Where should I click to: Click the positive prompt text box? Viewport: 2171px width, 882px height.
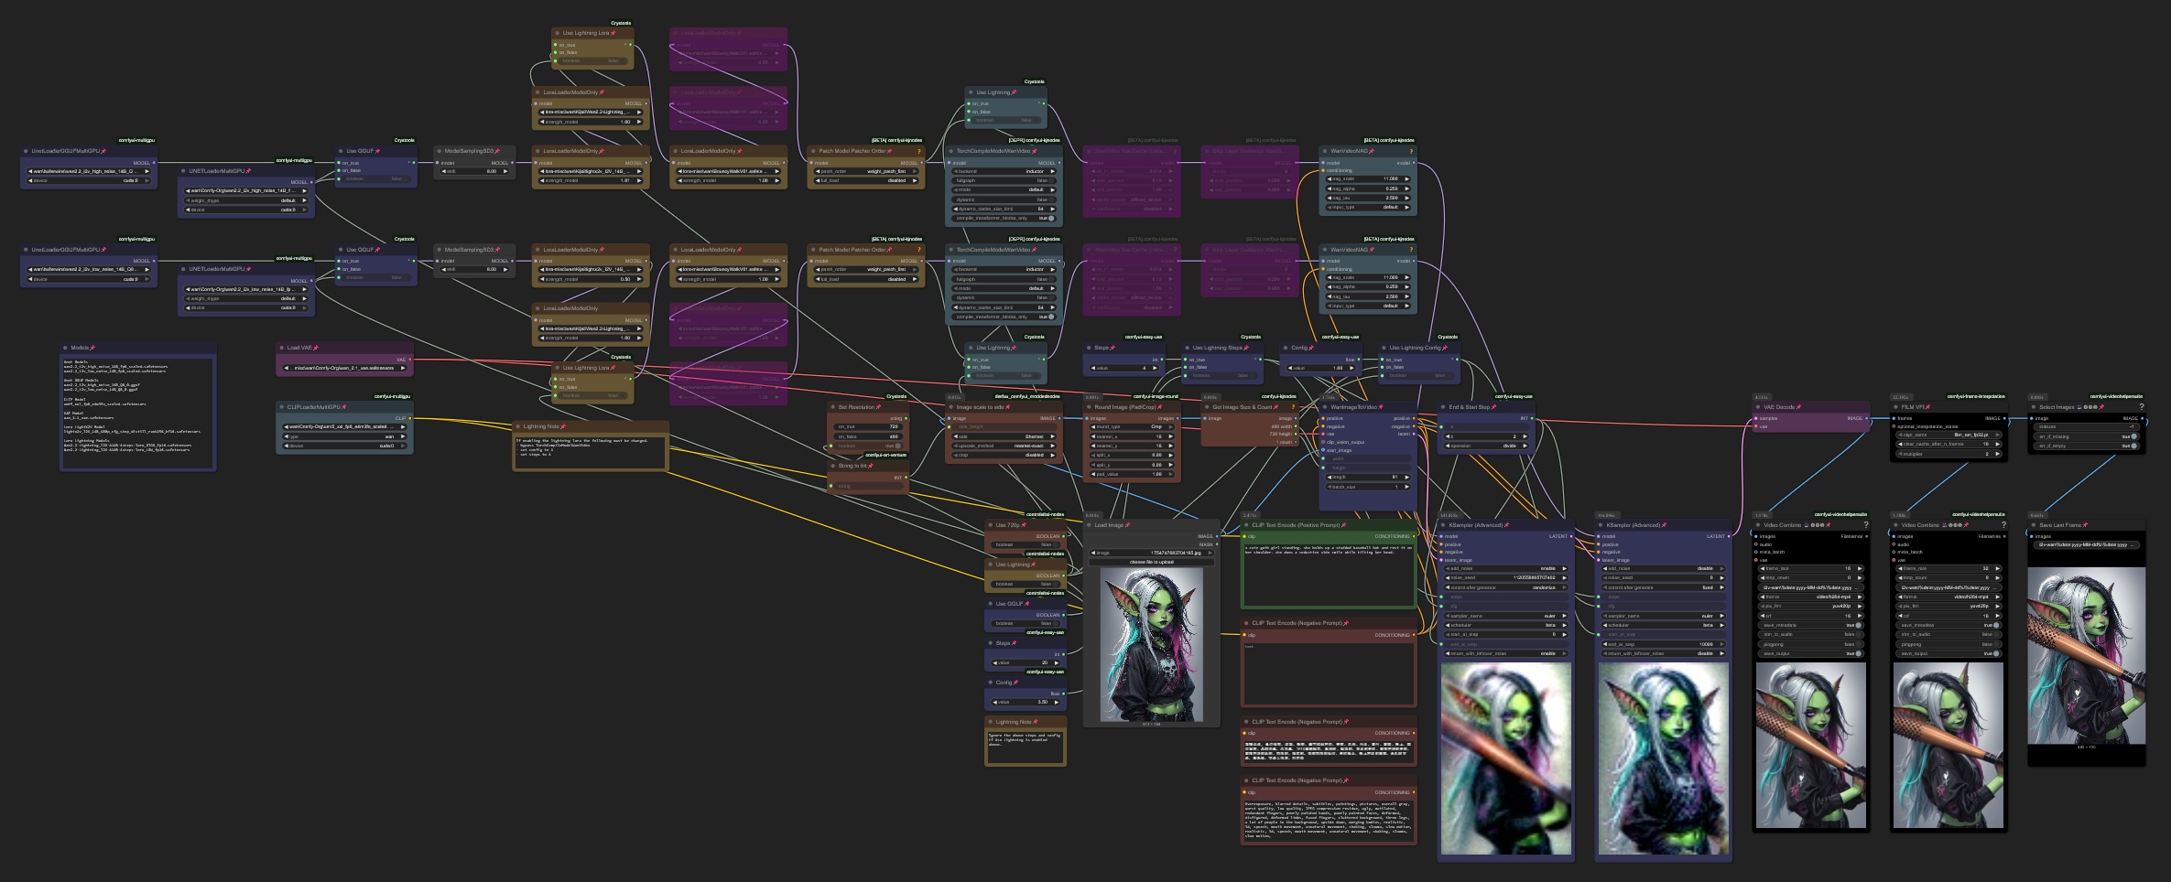coord(1329,575)
